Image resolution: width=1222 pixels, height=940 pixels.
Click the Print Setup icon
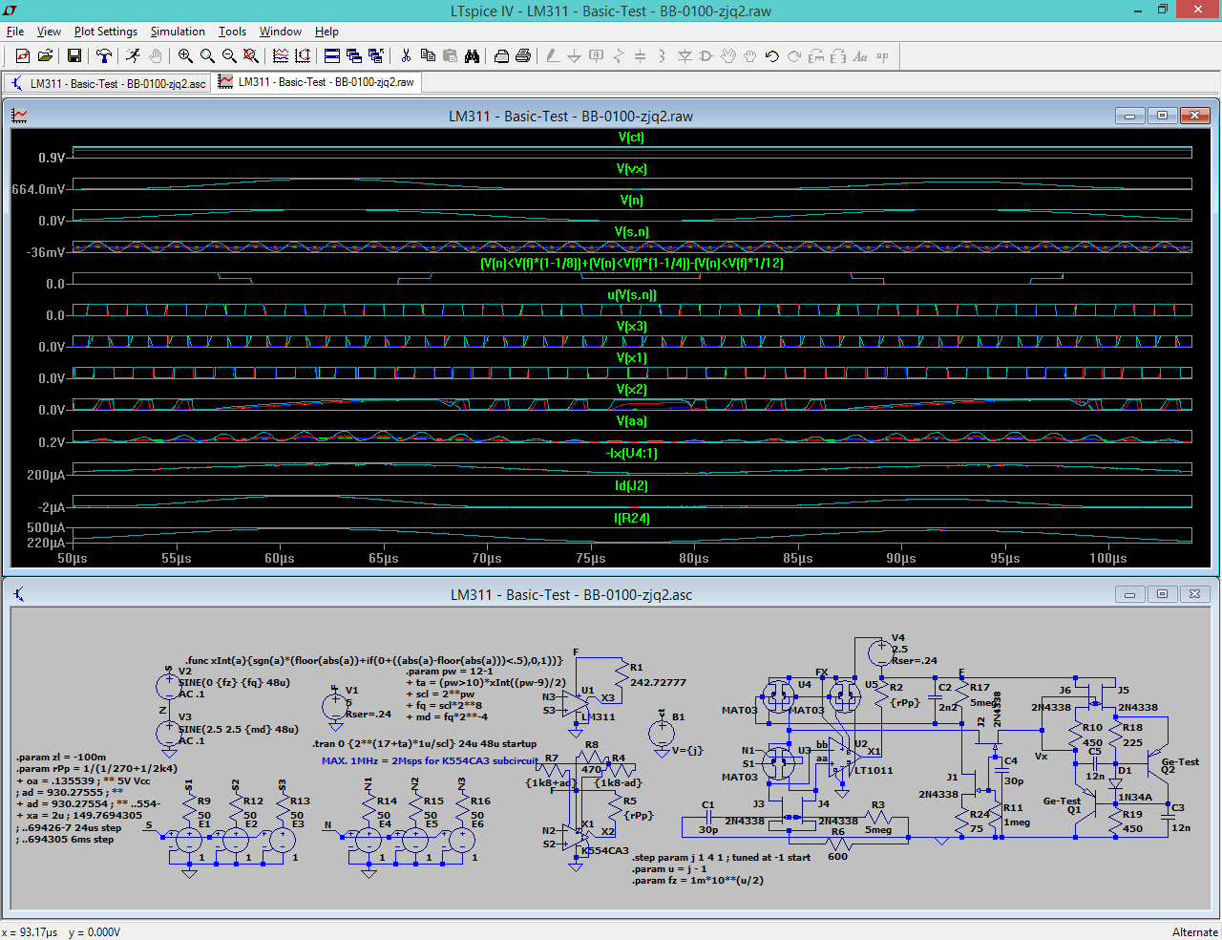coord(501,56)
